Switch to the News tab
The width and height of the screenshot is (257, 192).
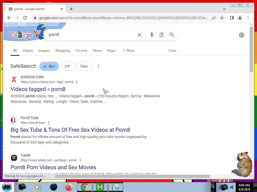pyautogui.click(x=97, y=50)
